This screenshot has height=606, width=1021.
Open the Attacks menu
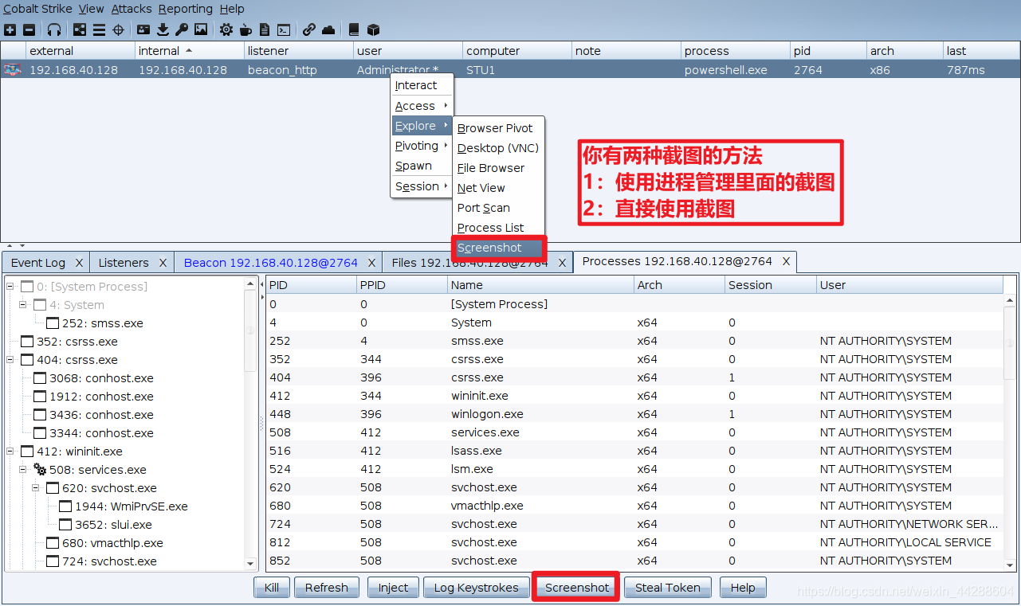[x=132, y=9]
